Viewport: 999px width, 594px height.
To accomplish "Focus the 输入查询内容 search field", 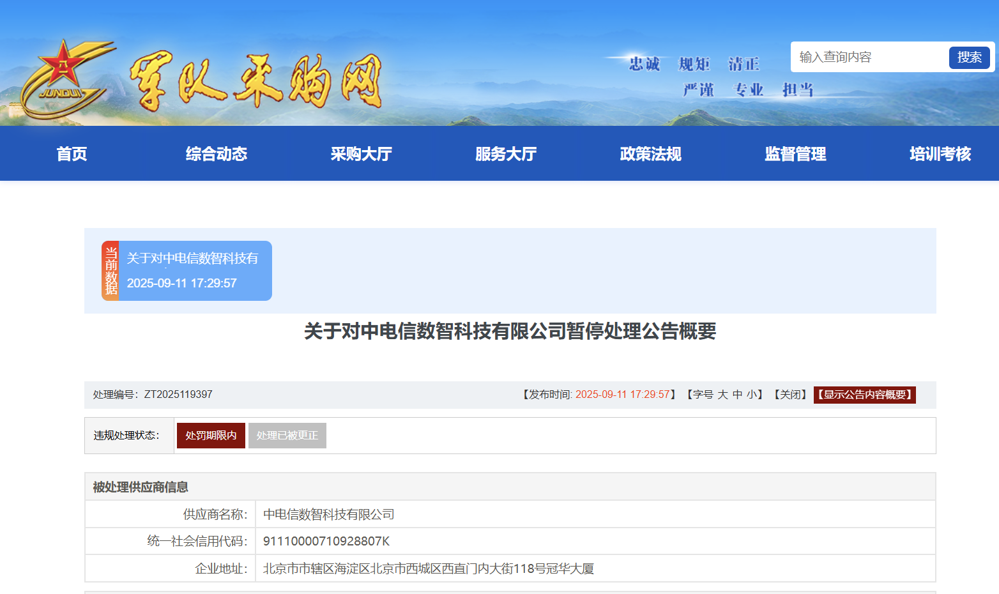I will coord(870,57).
